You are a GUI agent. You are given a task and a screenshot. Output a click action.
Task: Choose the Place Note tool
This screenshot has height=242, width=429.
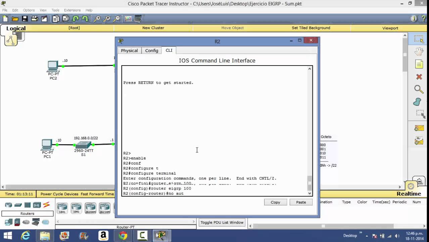click(x=419, y=64)
